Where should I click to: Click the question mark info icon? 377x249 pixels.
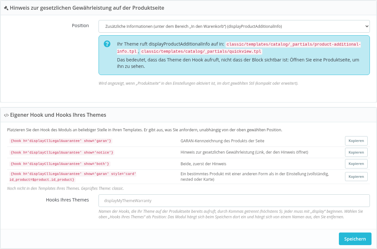(107, 44)
